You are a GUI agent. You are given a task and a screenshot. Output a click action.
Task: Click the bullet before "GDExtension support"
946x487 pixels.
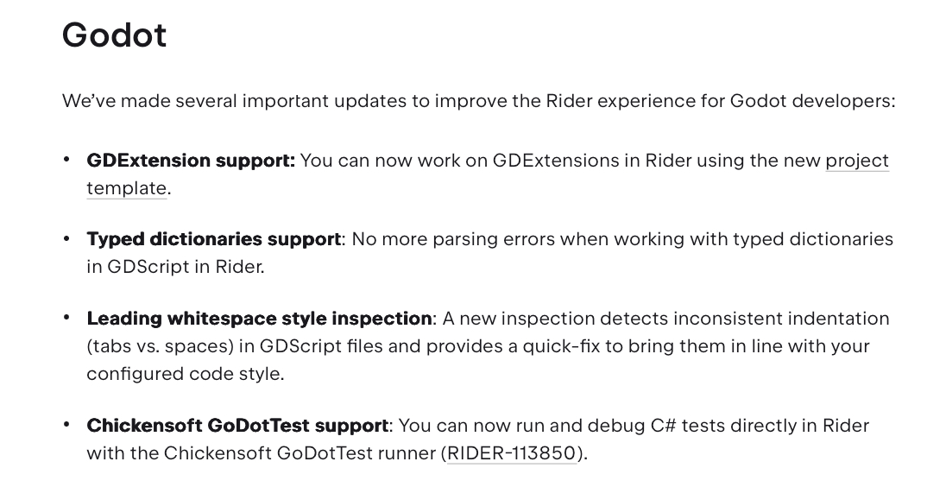tap(67, 160)
